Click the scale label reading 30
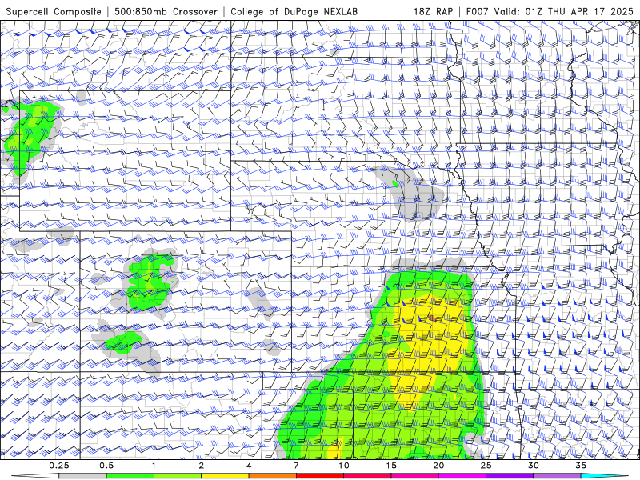Image resolution: width=640 pixels, height=480 pixels. [534, 466]
